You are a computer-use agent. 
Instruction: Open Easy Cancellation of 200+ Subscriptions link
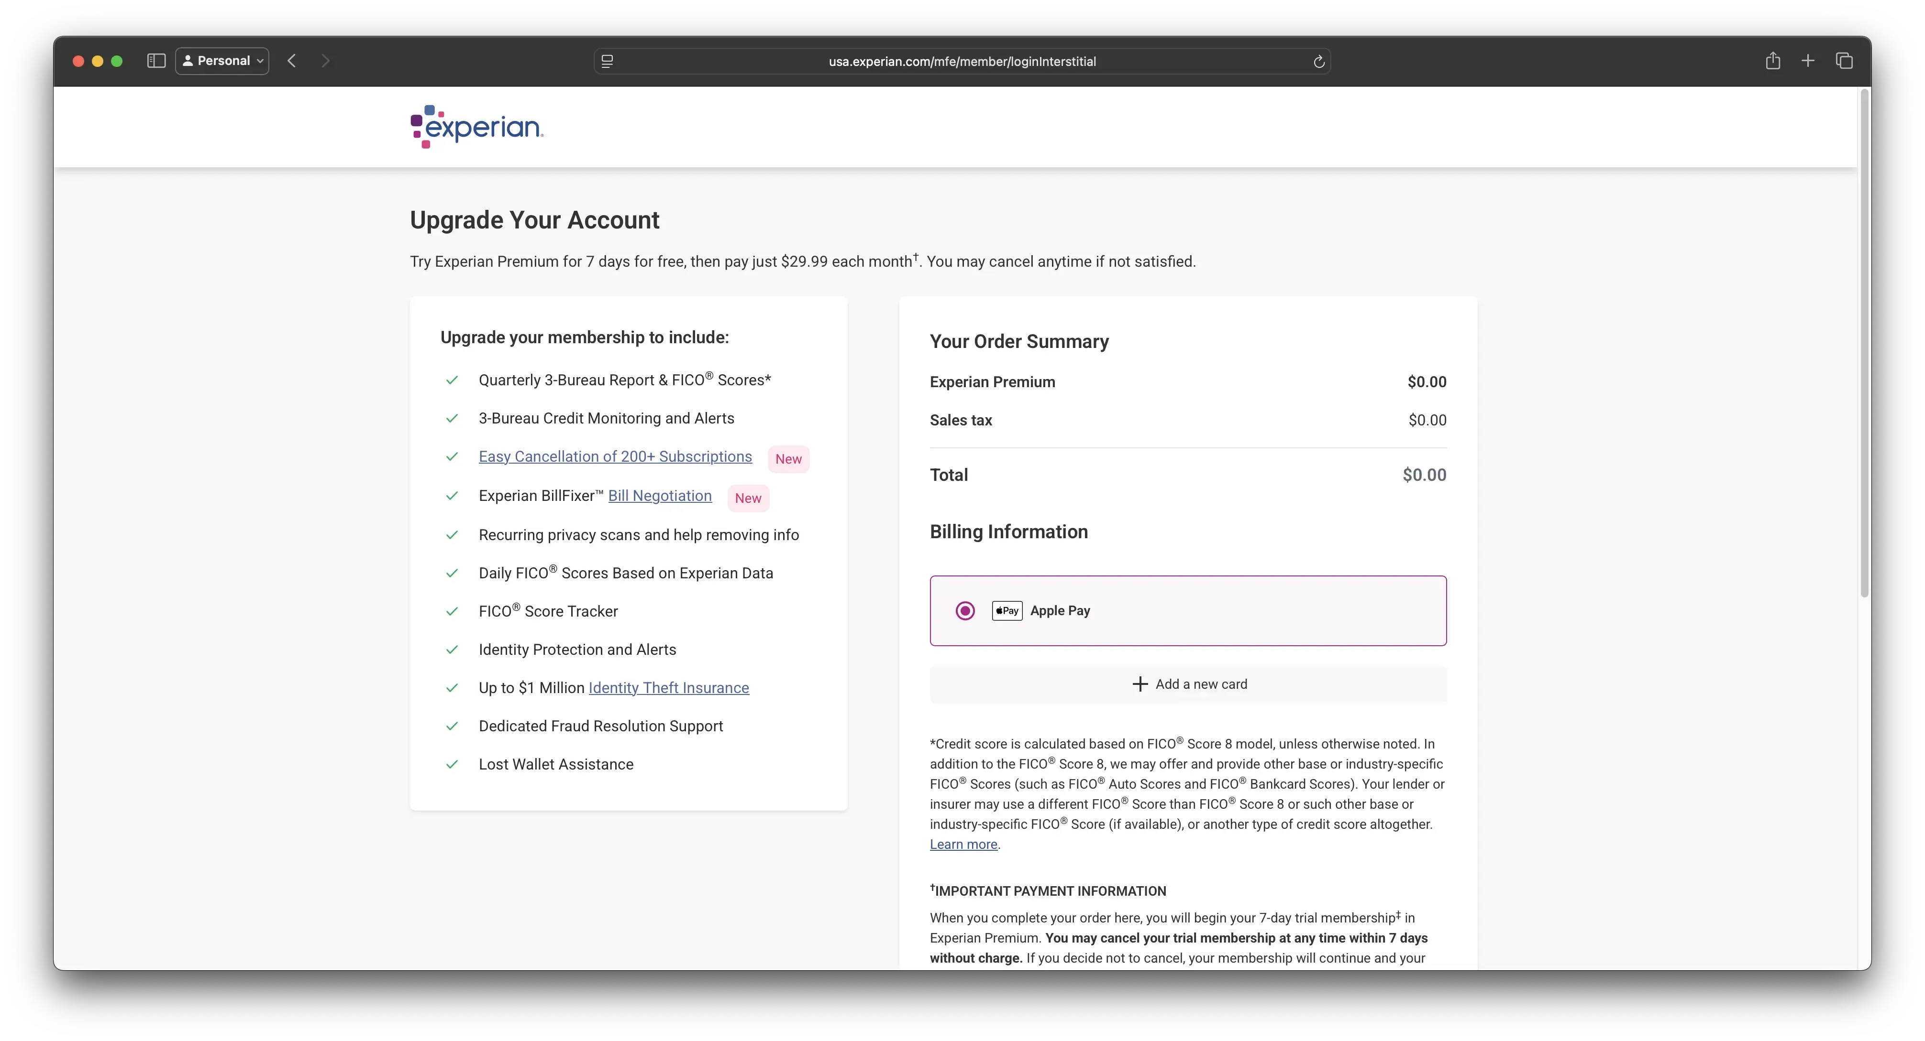tap(615, 456)
